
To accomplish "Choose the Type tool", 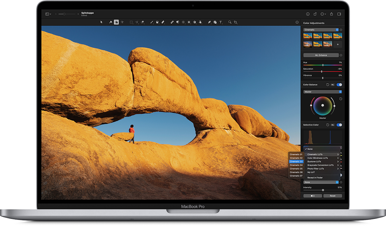I will click(220, 22).
